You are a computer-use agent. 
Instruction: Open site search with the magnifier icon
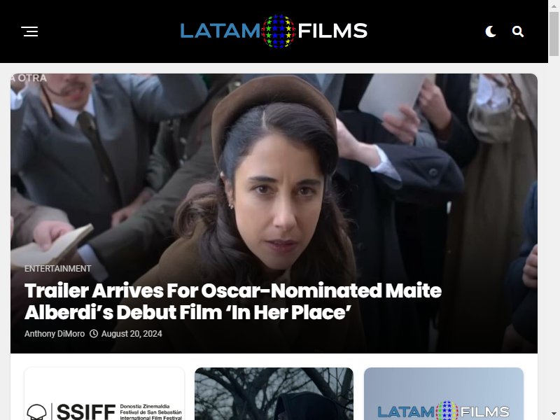click(x=518, y=31)
